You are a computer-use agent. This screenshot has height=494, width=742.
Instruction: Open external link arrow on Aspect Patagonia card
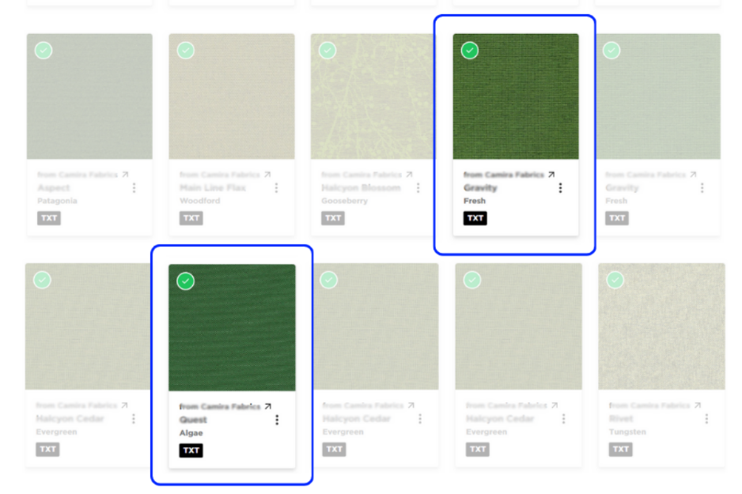click(125, 175)
